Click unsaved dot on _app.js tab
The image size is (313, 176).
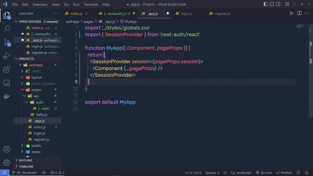point(168,13)
